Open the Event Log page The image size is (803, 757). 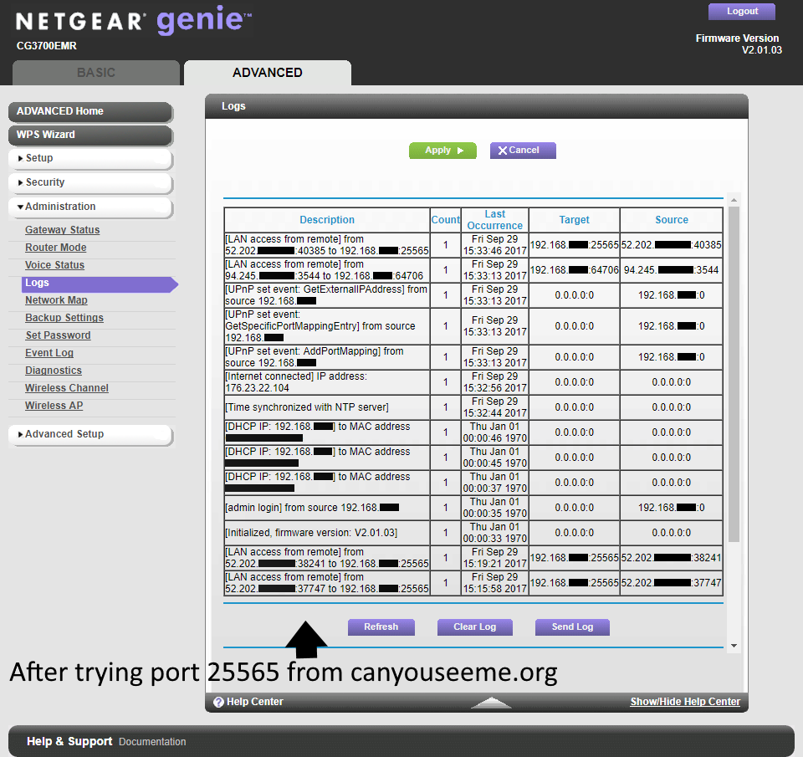coord(49,353)
